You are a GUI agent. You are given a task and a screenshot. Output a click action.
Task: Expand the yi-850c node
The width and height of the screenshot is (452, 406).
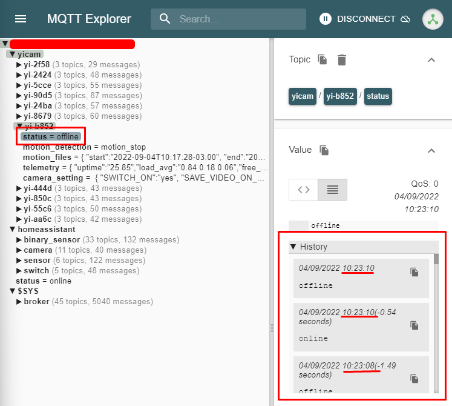[x=19, y=199]
